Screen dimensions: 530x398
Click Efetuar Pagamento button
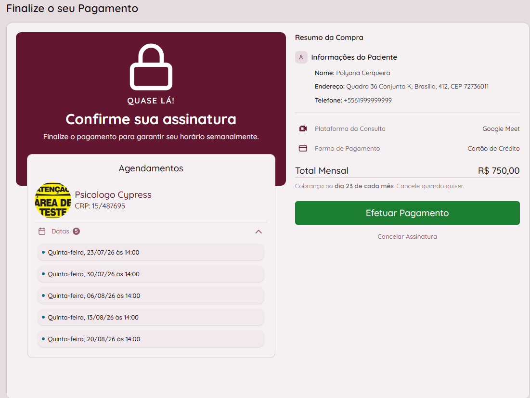point(407,213)
